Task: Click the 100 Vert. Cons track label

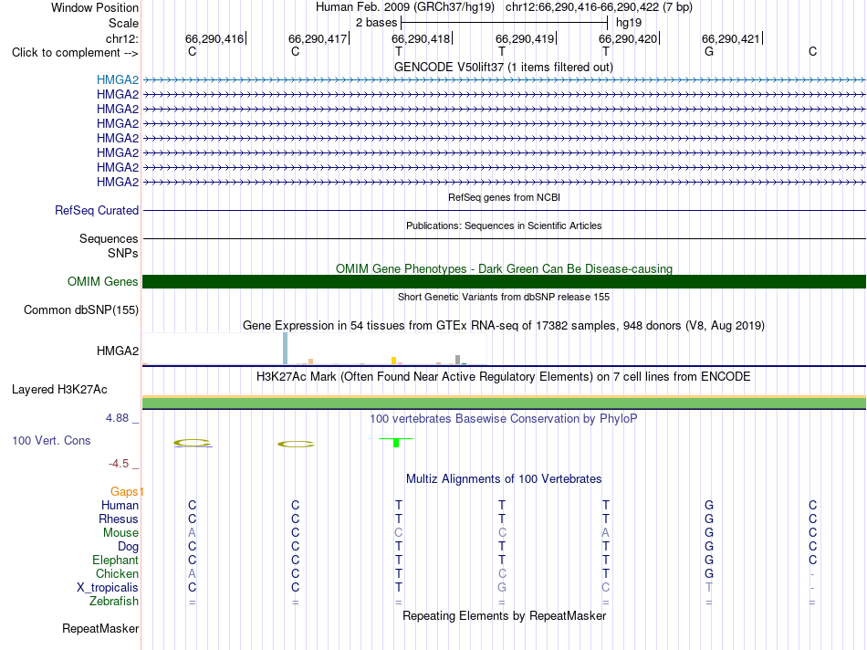Action: 51,440
